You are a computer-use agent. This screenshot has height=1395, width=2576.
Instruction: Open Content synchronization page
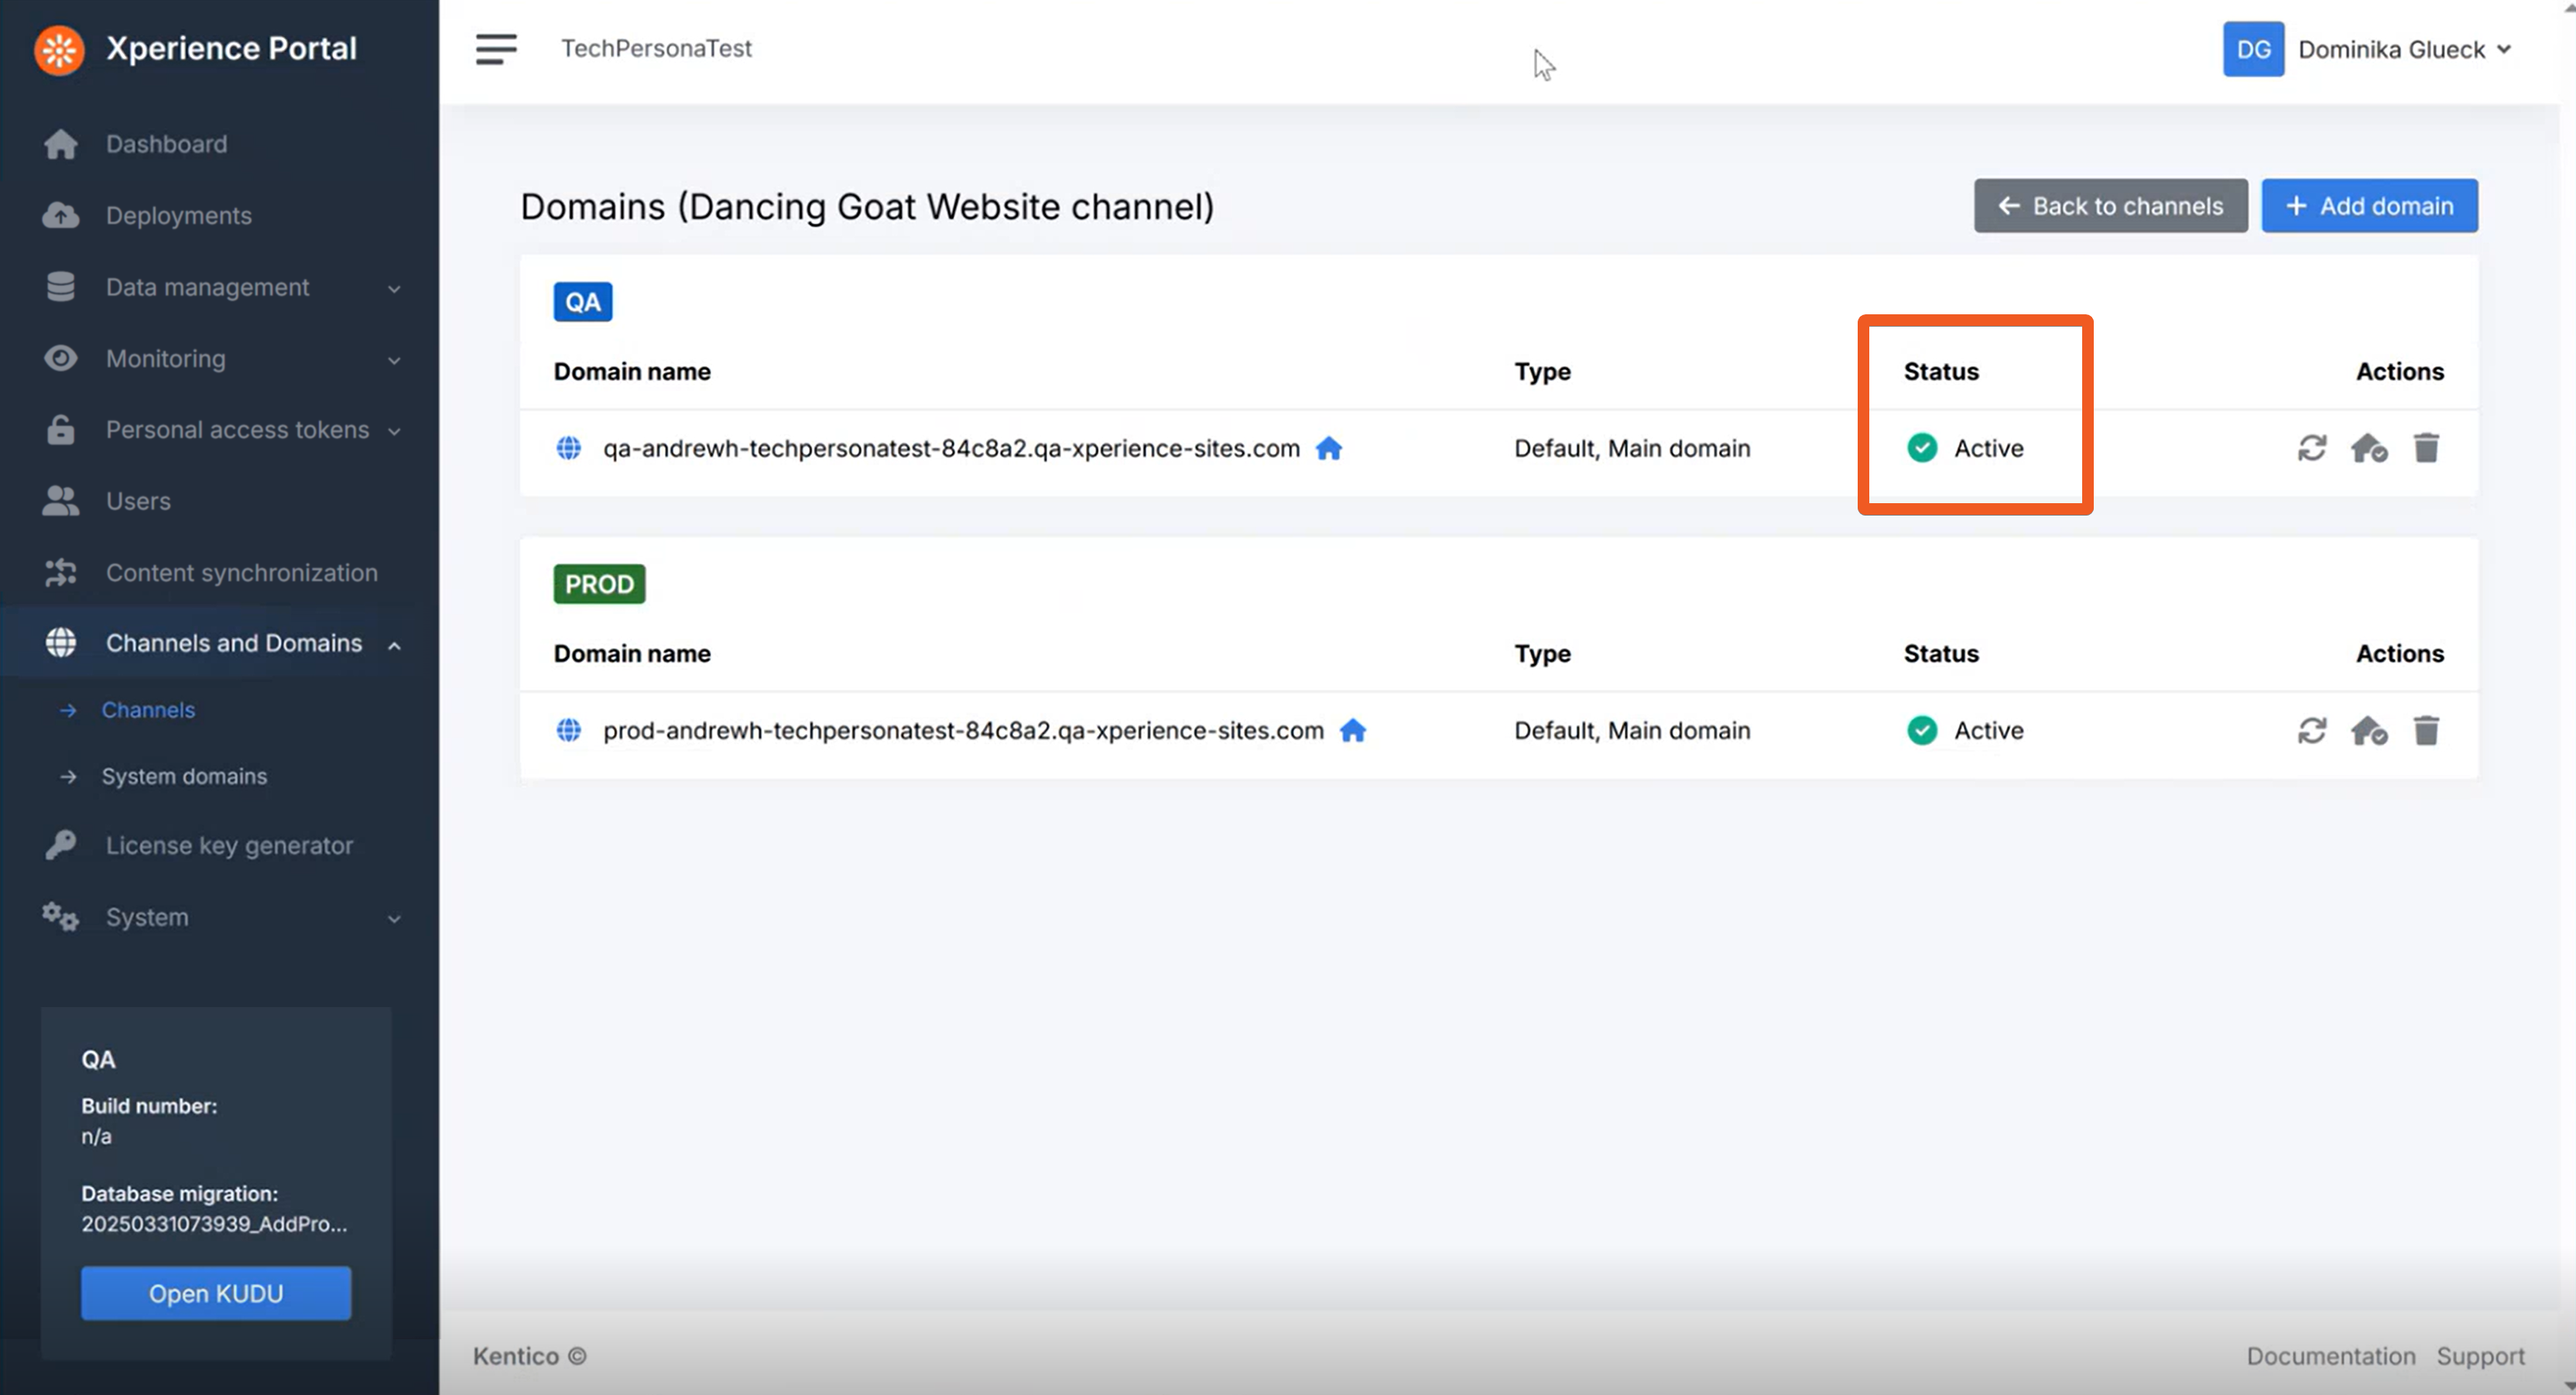242,572
